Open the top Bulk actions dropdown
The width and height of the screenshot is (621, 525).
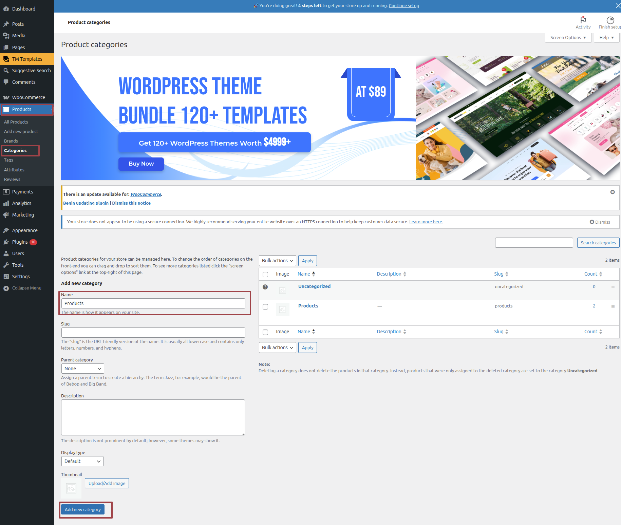[277, 261]
